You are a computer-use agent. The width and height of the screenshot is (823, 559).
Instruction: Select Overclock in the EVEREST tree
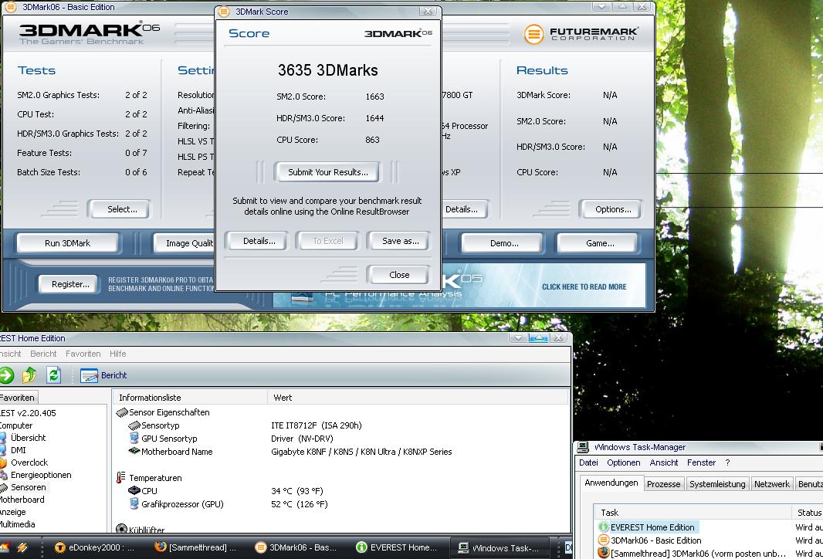tap(29, 462)
